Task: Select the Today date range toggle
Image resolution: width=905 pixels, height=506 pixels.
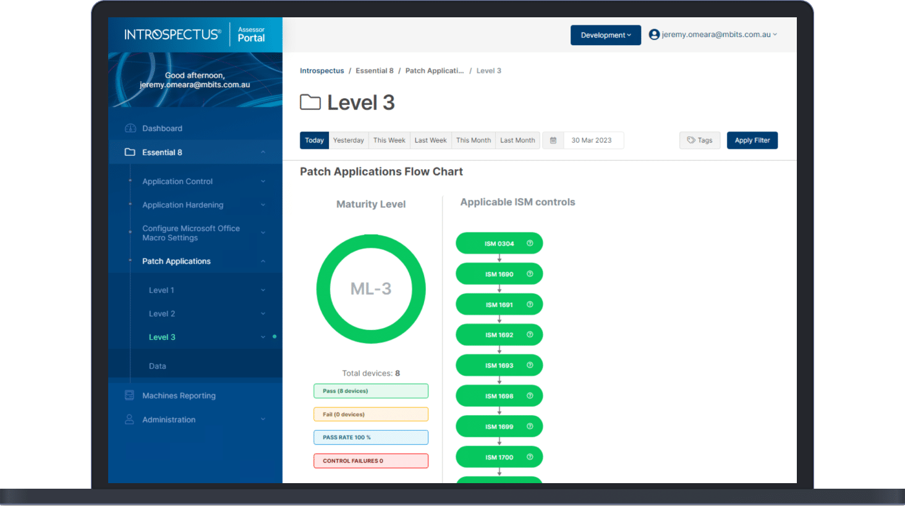Action: (x=314, y=140)
